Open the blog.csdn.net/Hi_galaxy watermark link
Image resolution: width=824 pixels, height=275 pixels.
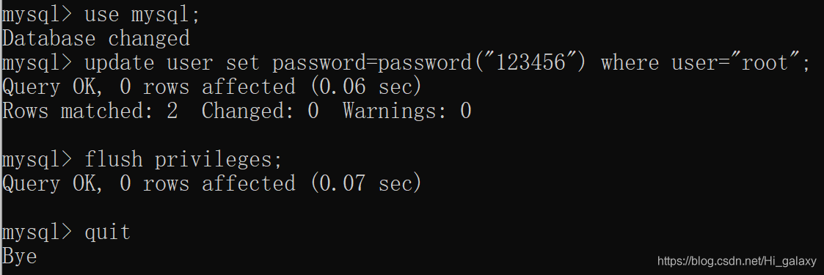click(737, 261)
